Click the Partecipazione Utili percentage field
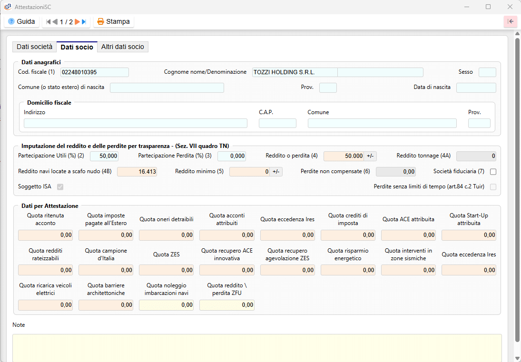Image resolution: width=521 pixels, height=362 pixels. (x=104, y=156)
